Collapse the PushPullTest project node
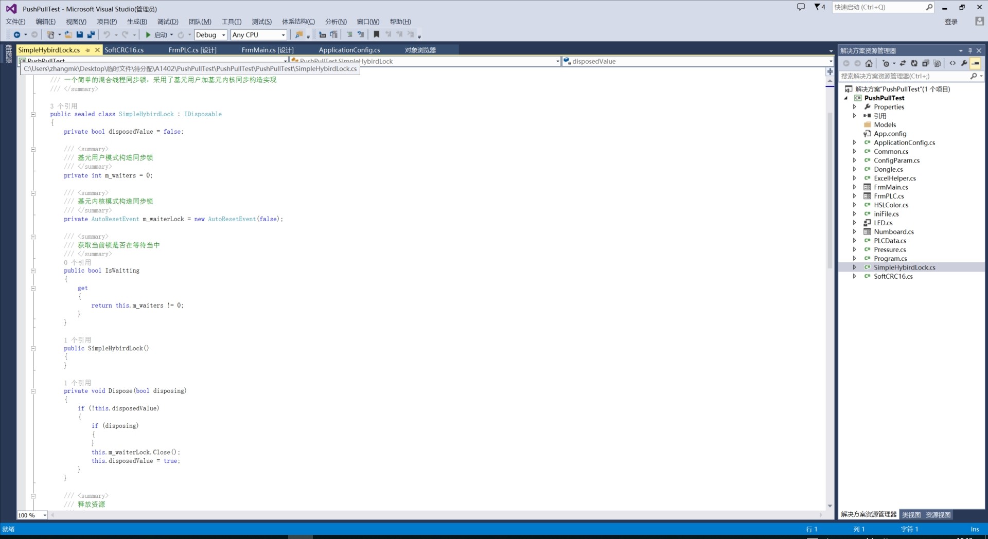The width and height of the screenshot is (988, 539). [845, 98]
